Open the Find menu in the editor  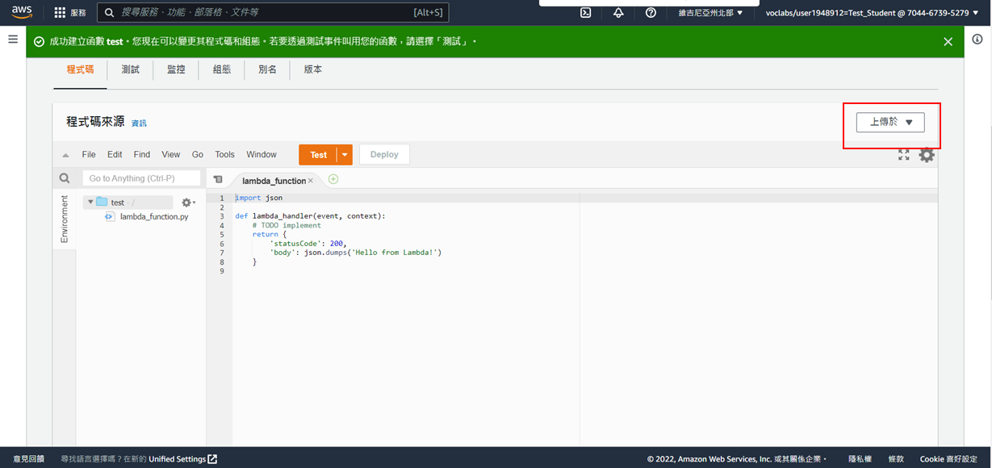[x=142, y=155]
